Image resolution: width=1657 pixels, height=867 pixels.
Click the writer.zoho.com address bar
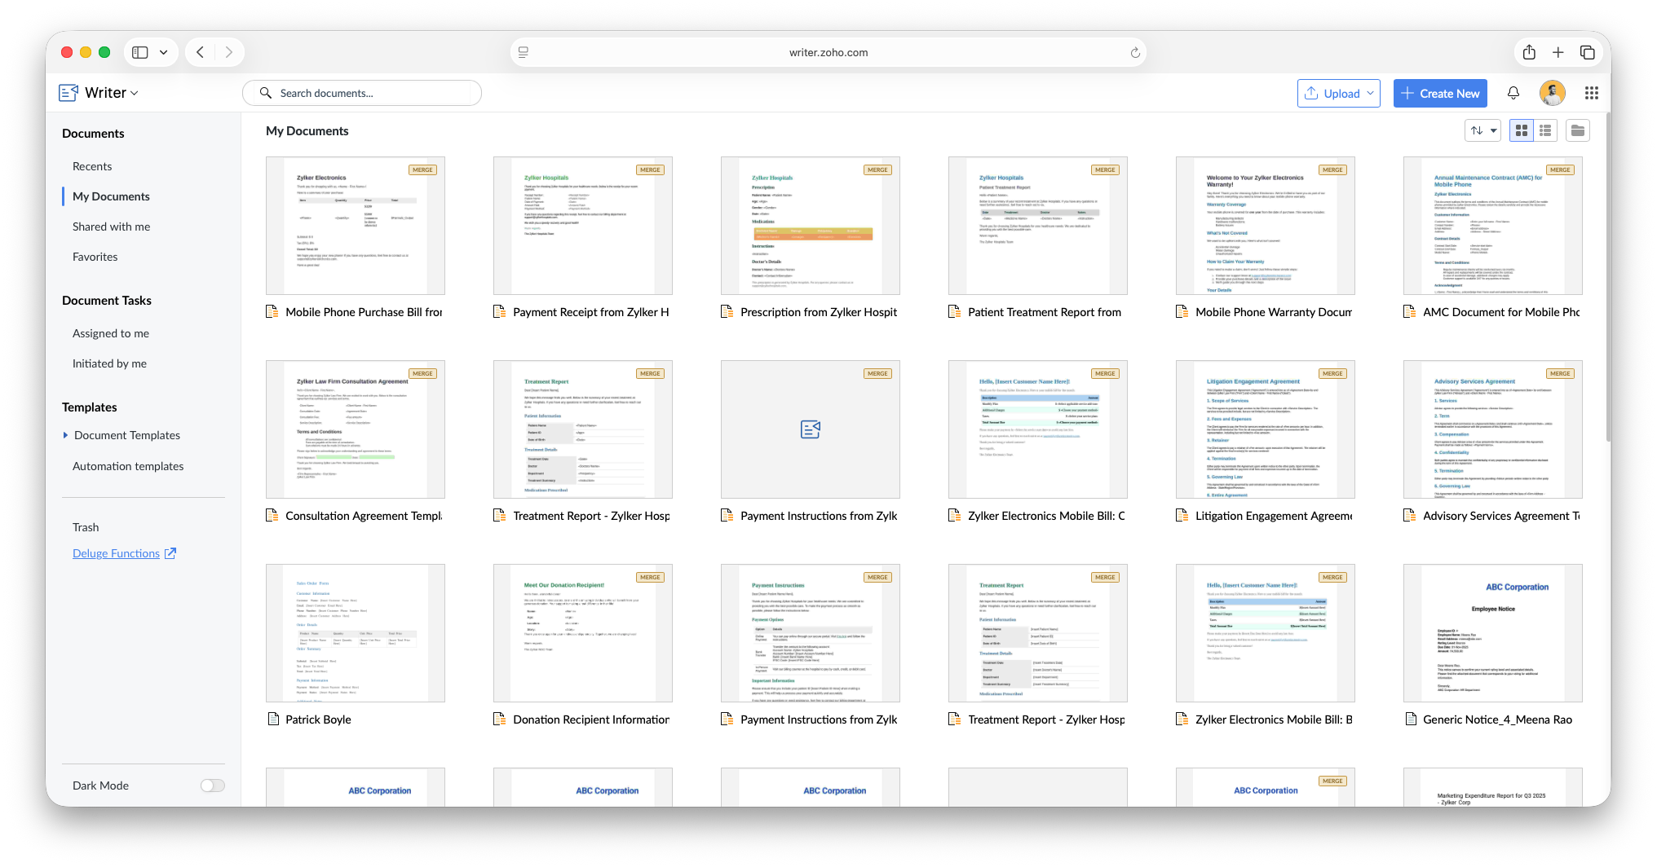click(x=828, y=52)
